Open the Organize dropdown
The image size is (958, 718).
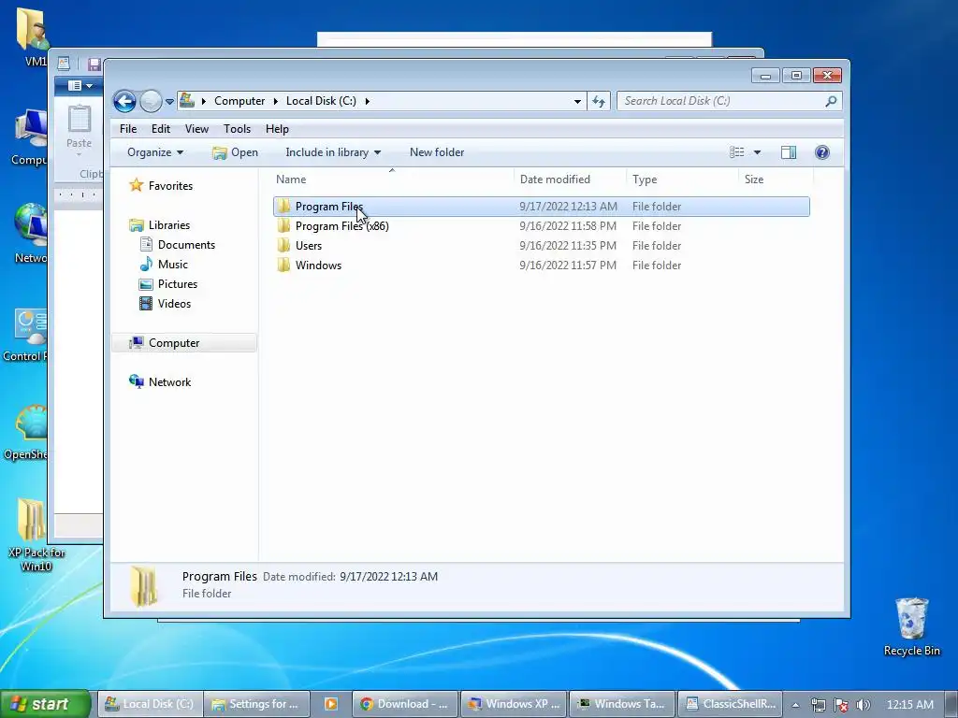tap(155, 152)
